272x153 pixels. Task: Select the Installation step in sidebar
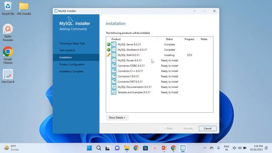click(x=76, y=57)
